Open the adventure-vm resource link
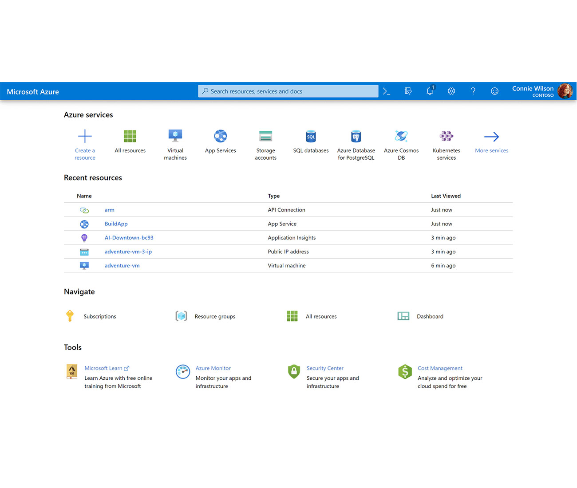The width and height of the screenshot is (577, 488). pyautogui.click(x=122, y=265)
